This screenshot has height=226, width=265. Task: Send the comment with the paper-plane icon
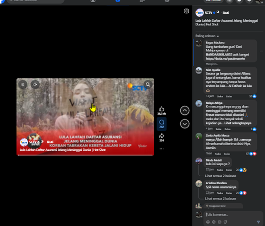pos(258,222)
